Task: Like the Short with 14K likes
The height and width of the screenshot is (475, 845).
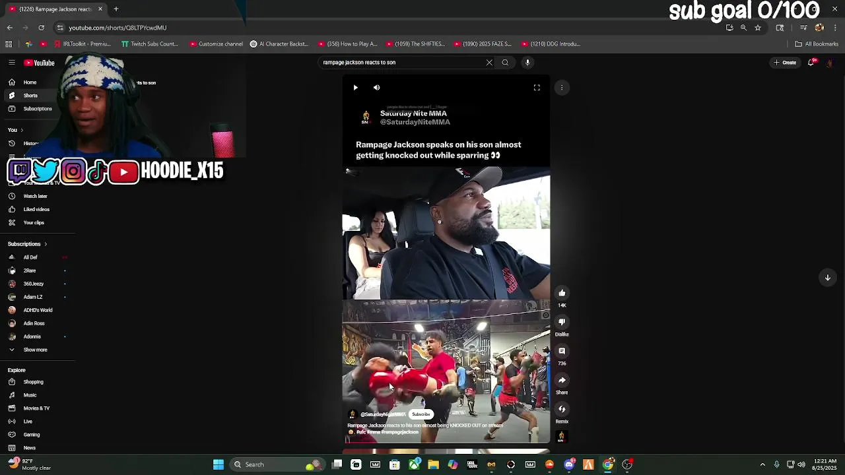Action: pyautogui.click(x=562, y=293)
